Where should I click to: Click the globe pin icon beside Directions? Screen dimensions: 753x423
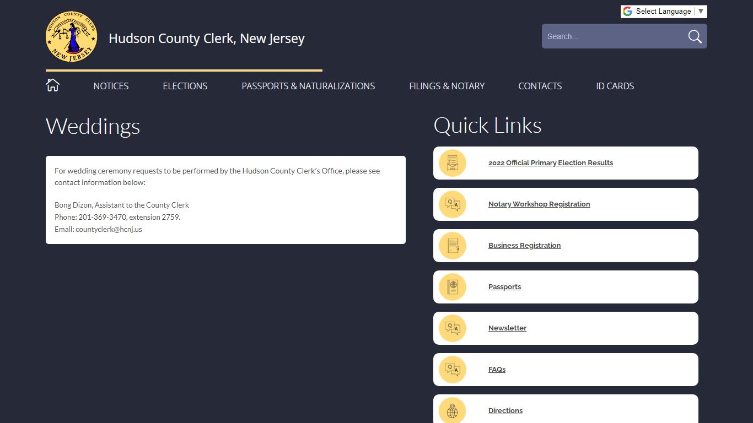[453, 411]
